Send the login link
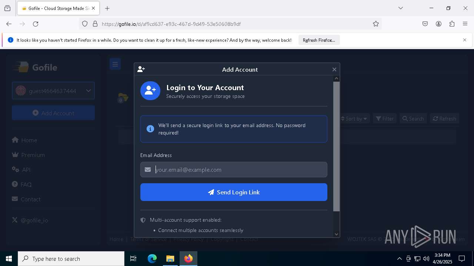The image size is (474, 266). click(234, 192)
